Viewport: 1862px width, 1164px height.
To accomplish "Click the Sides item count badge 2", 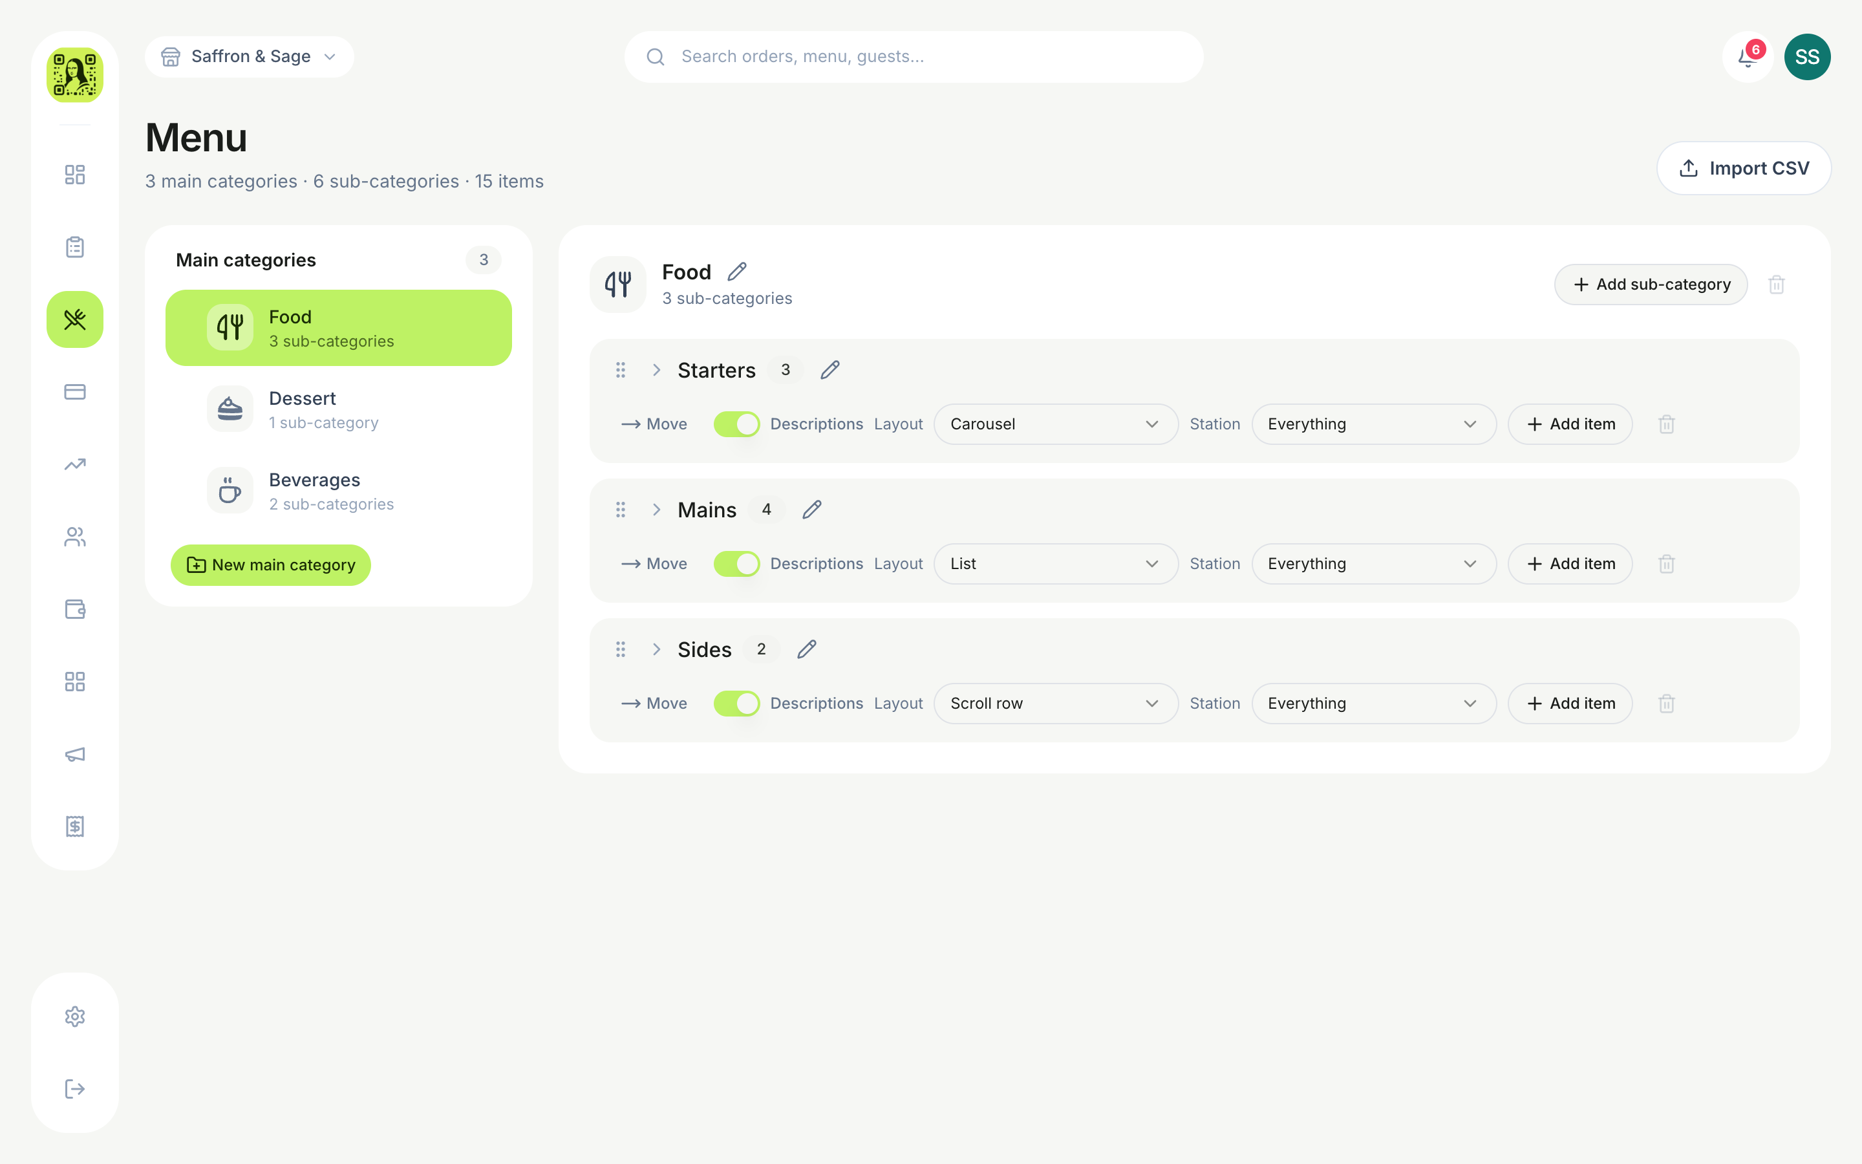I will click(761, 650).
